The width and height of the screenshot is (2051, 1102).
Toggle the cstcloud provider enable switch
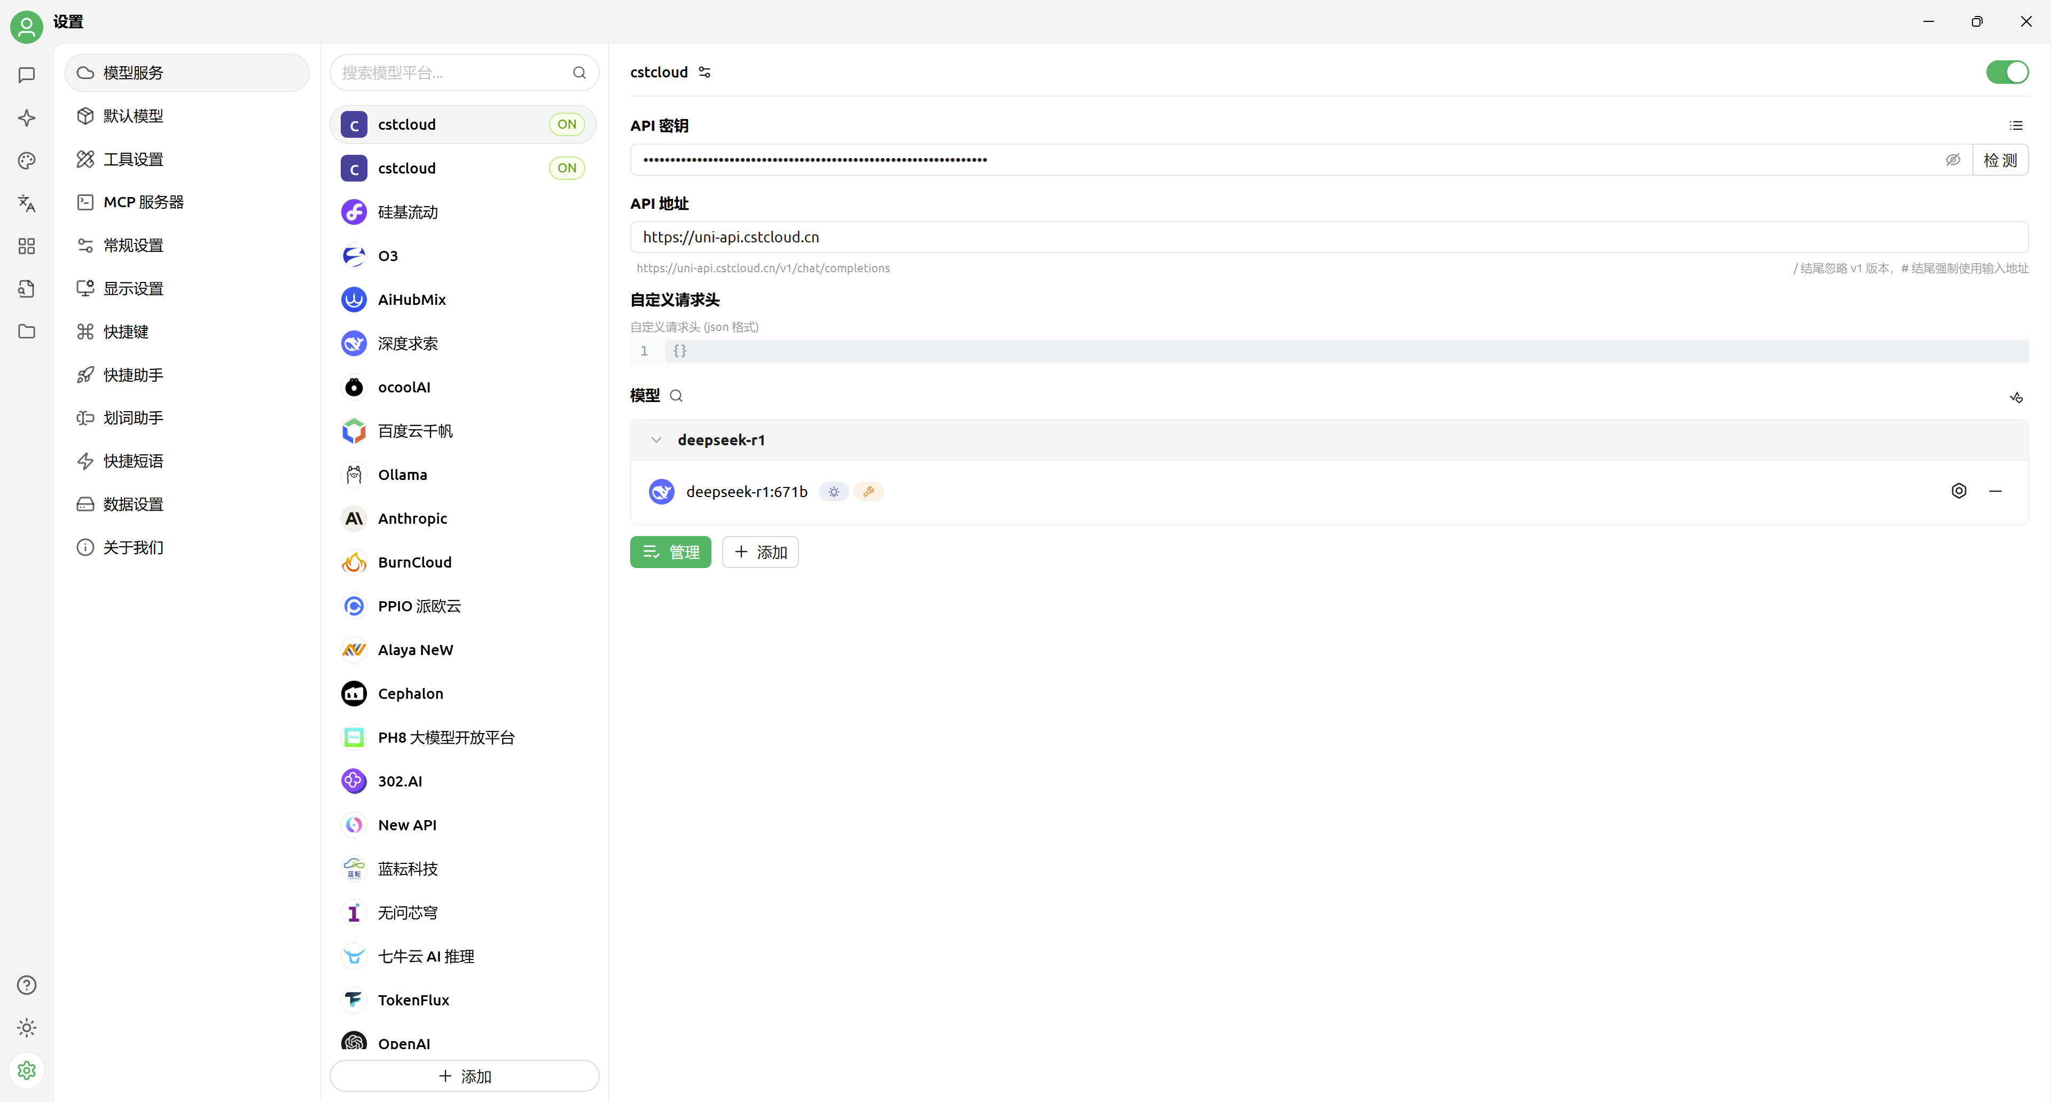coord(2007,73)
